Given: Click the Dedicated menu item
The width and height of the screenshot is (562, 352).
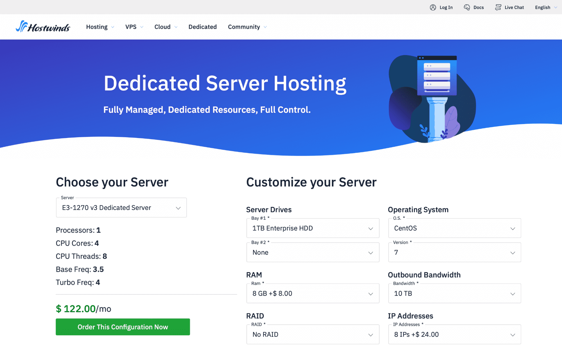Looking at the screenshot, I should coord(203,27).
